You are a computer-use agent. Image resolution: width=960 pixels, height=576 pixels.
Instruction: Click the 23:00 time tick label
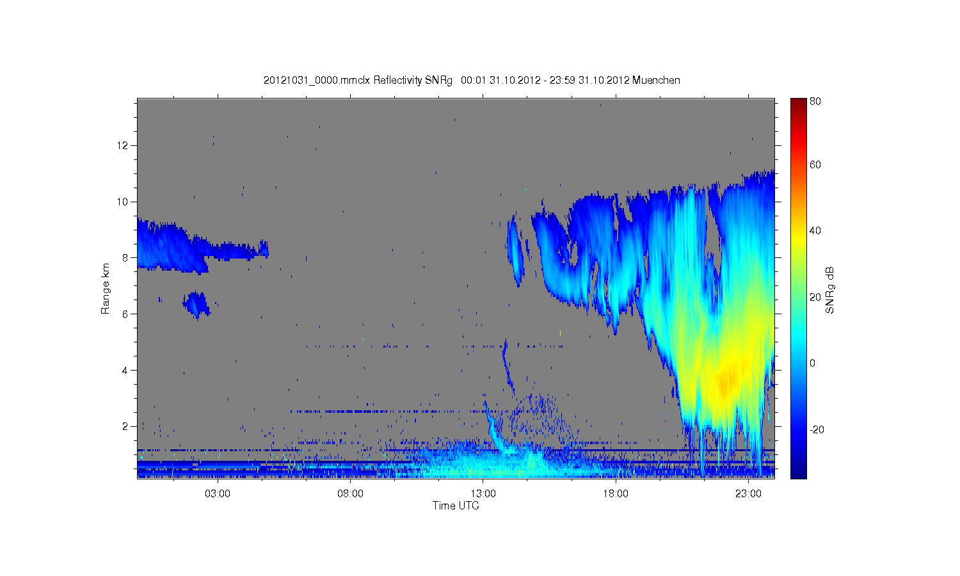pyautogui.click(x=748, y=494)
